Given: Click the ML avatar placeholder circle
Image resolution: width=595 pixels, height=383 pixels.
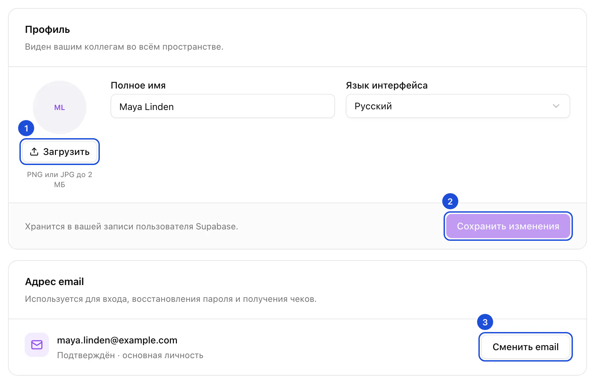Looking at the screenshot, I should tap(60, 107).
